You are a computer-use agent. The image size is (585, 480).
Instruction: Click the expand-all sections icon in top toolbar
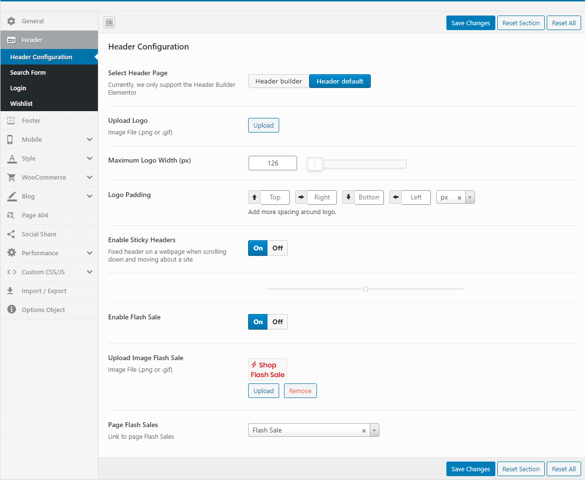[x=109, y=22]
